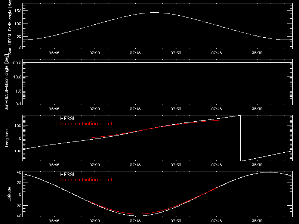Click Solar reflection point label in the Longitude plot

(x=86, y=124)
